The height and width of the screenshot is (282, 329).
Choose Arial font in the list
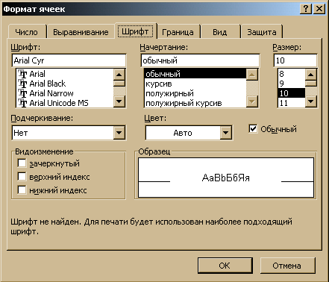pos(65,74)
